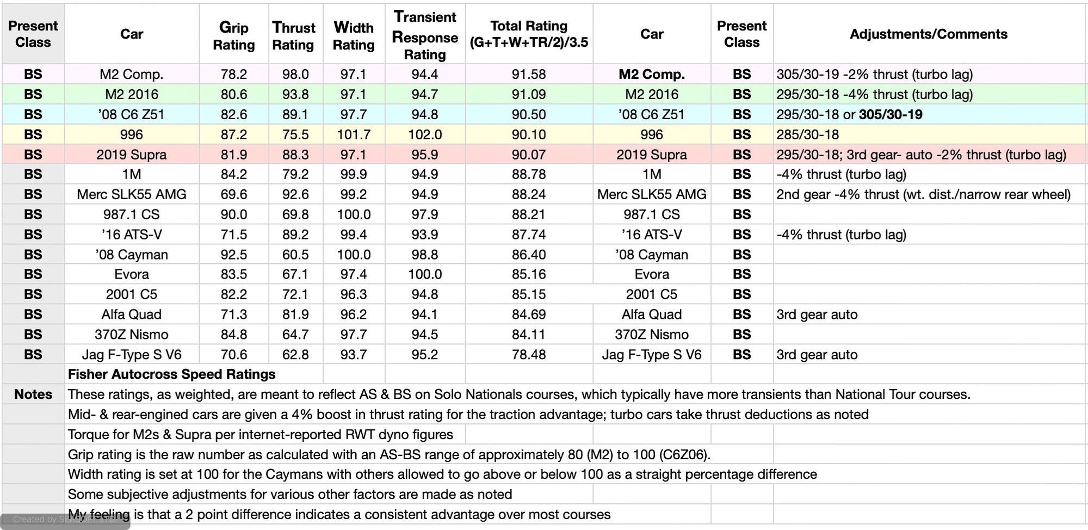Click the Grip Rating column header

[x=233, y=35]
